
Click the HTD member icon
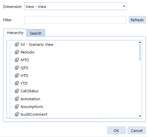click(17, 75)
